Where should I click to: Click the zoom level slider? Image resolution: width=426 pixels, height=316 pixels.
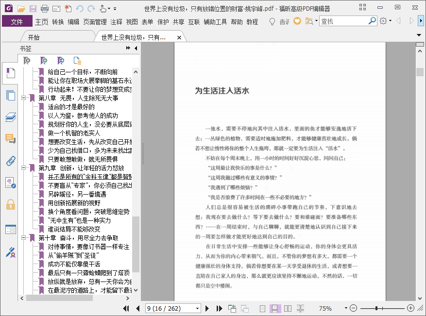click(x=382, y=308)
